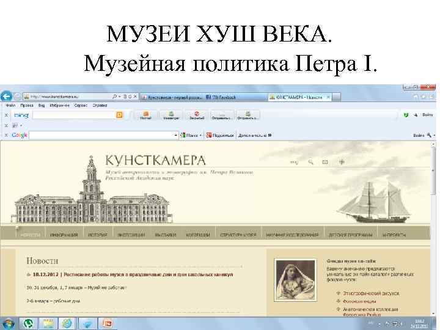Open the Файл menu
Viewport: 440px width, 330px height.
click(10, 106)
